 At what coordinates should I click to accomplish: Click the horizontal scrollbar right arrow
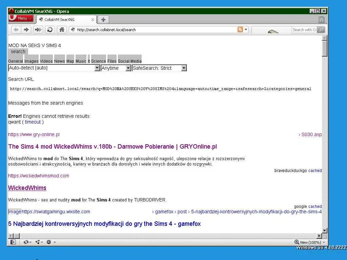click(319, 236)
